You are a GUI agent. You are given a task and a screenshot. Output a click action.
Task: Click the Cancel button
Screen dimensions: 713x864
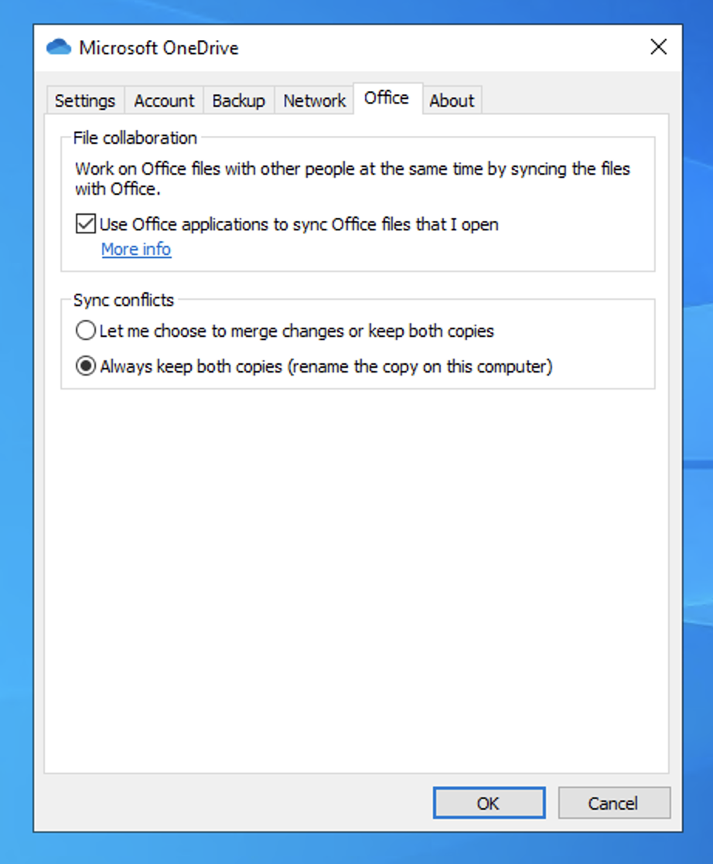(614, 803)
